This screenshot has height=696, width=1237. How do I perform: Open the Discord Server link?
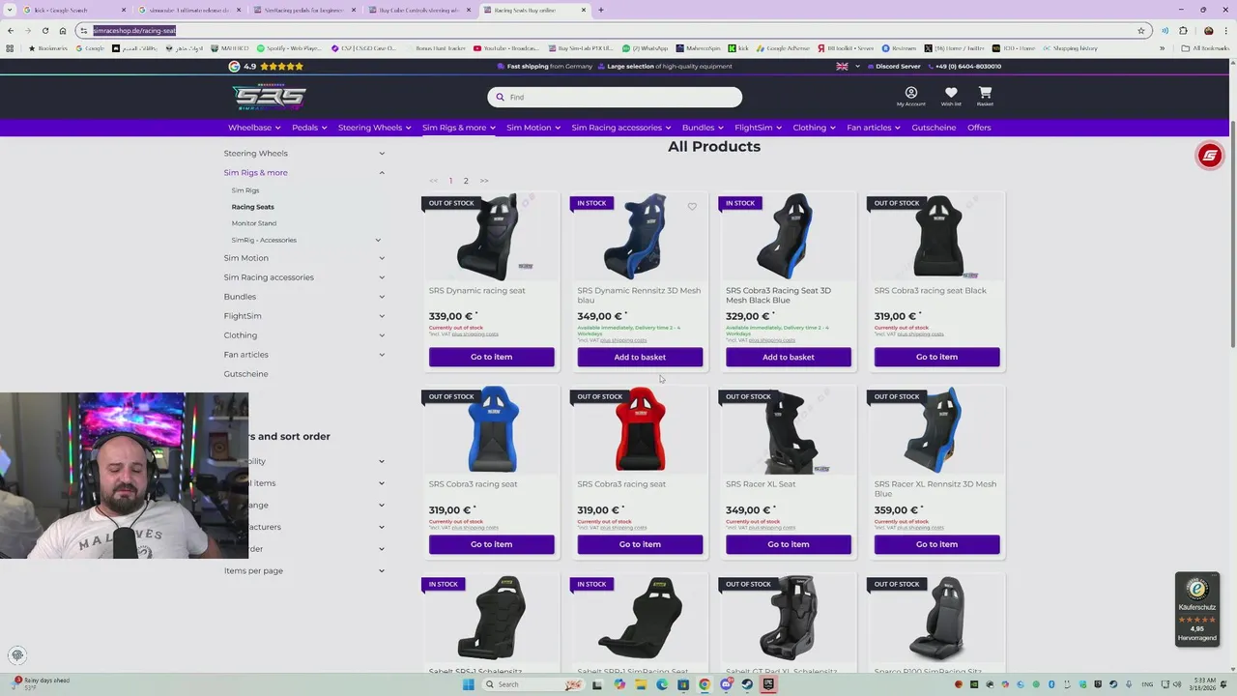click(893, 66)
